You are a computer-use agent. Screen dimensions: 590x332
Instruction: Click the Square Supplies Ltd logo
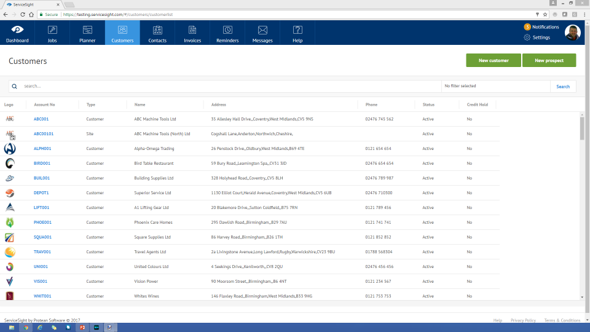click(9, 237)
